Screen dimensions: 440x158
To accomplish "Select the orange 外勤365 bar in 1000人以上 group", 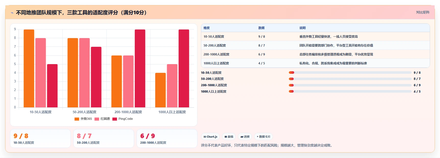I will [161, 90].
